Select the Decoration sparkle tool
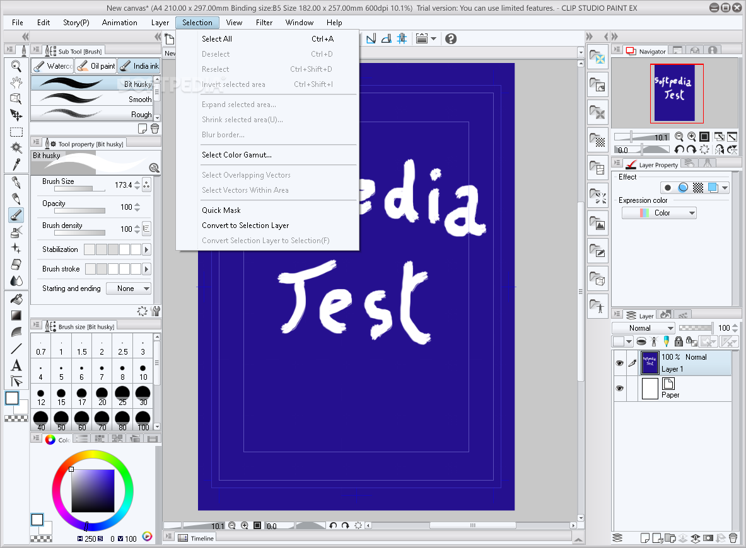746x548 pixels. pos(16,248)
